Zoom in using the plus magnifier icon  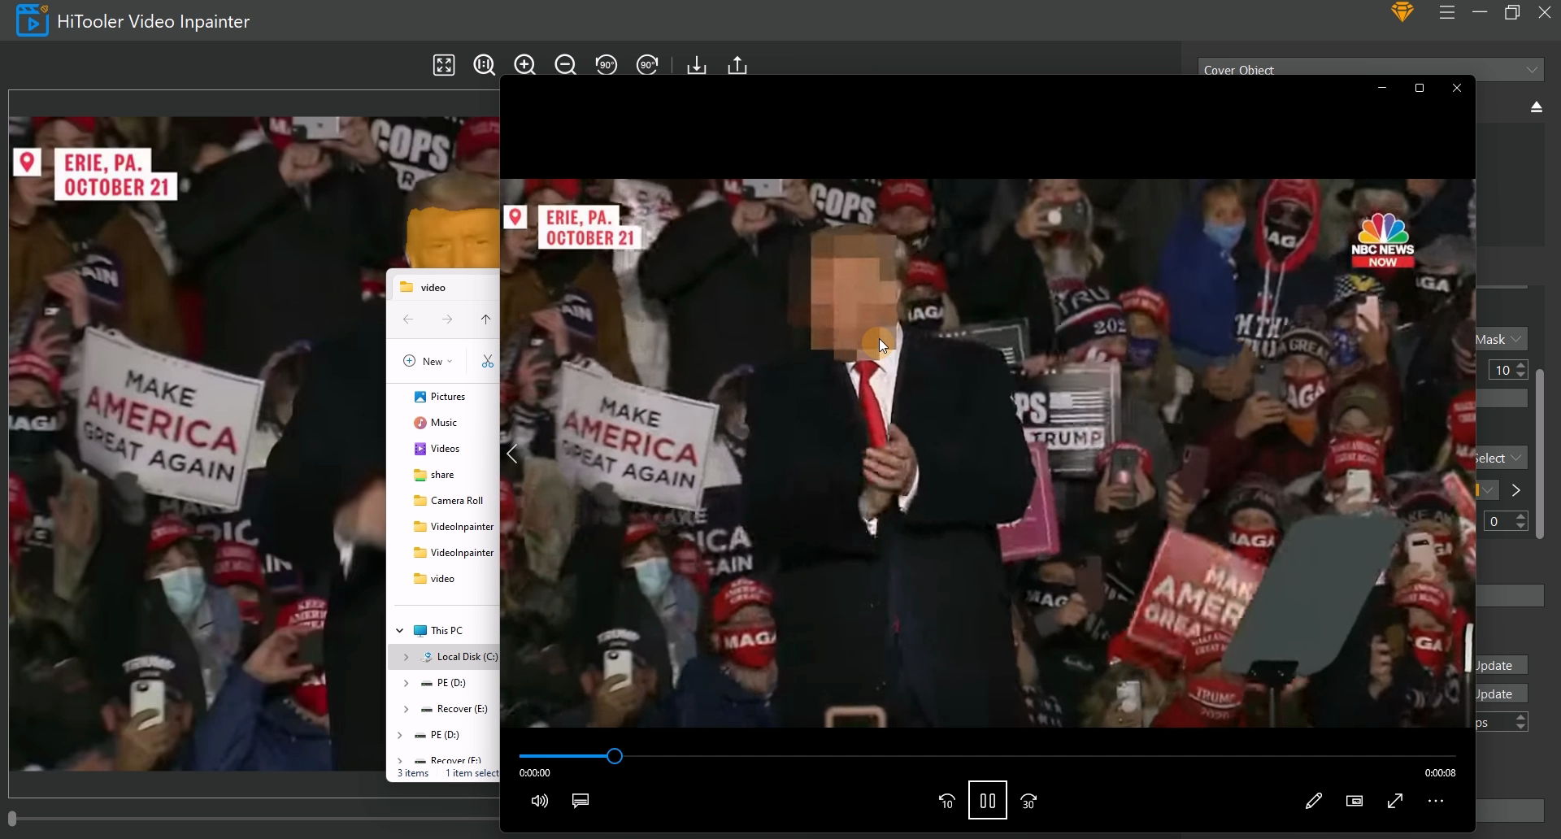tap(525, 65)
